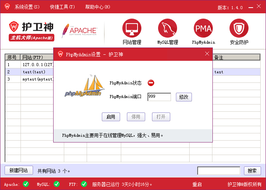Open the PMA PhpMyAdmin icon
This screenshot has height=190, width=266.
(x=203, y=28)
